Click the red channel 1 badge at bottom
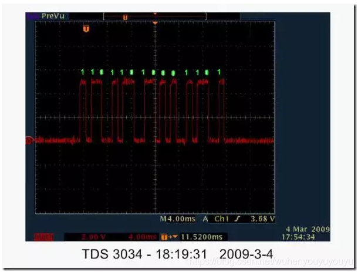Image resolution: width=358 pixels, height=272 pixels. coord(44,237)
